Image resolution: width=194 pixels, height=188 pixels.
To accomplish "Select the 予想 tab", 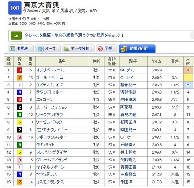I will tap(107, 48).
